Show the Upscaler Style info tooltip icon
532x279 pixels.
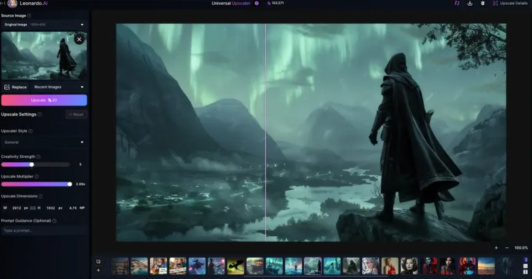click(x=30, y=131)
